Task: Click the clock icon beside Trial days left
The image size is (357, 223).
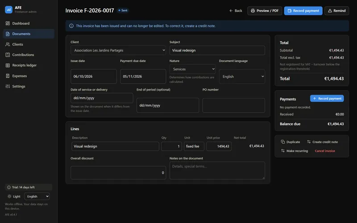Action: (x=9, y=187)
